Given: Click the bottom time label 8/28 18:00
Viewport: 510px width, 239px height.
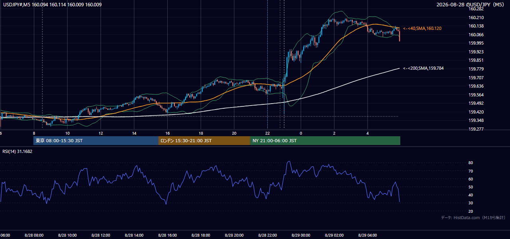Looking at the screenshot, I should click(x=201, y=235).
